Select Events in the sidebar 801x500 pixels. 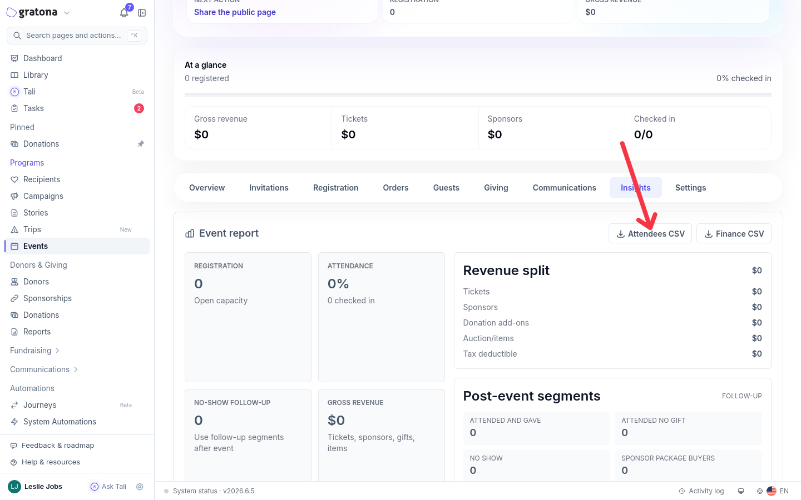pos(77,246)
